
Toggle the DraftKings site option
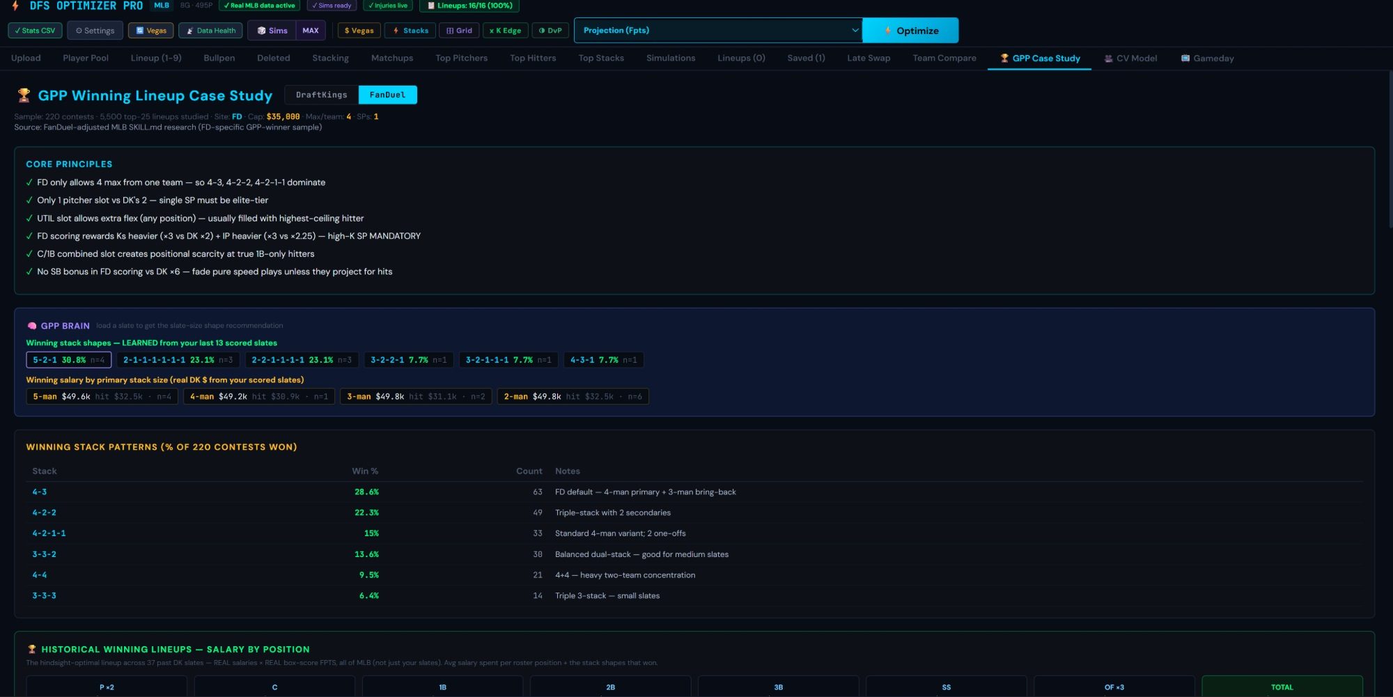coord(321,95)
